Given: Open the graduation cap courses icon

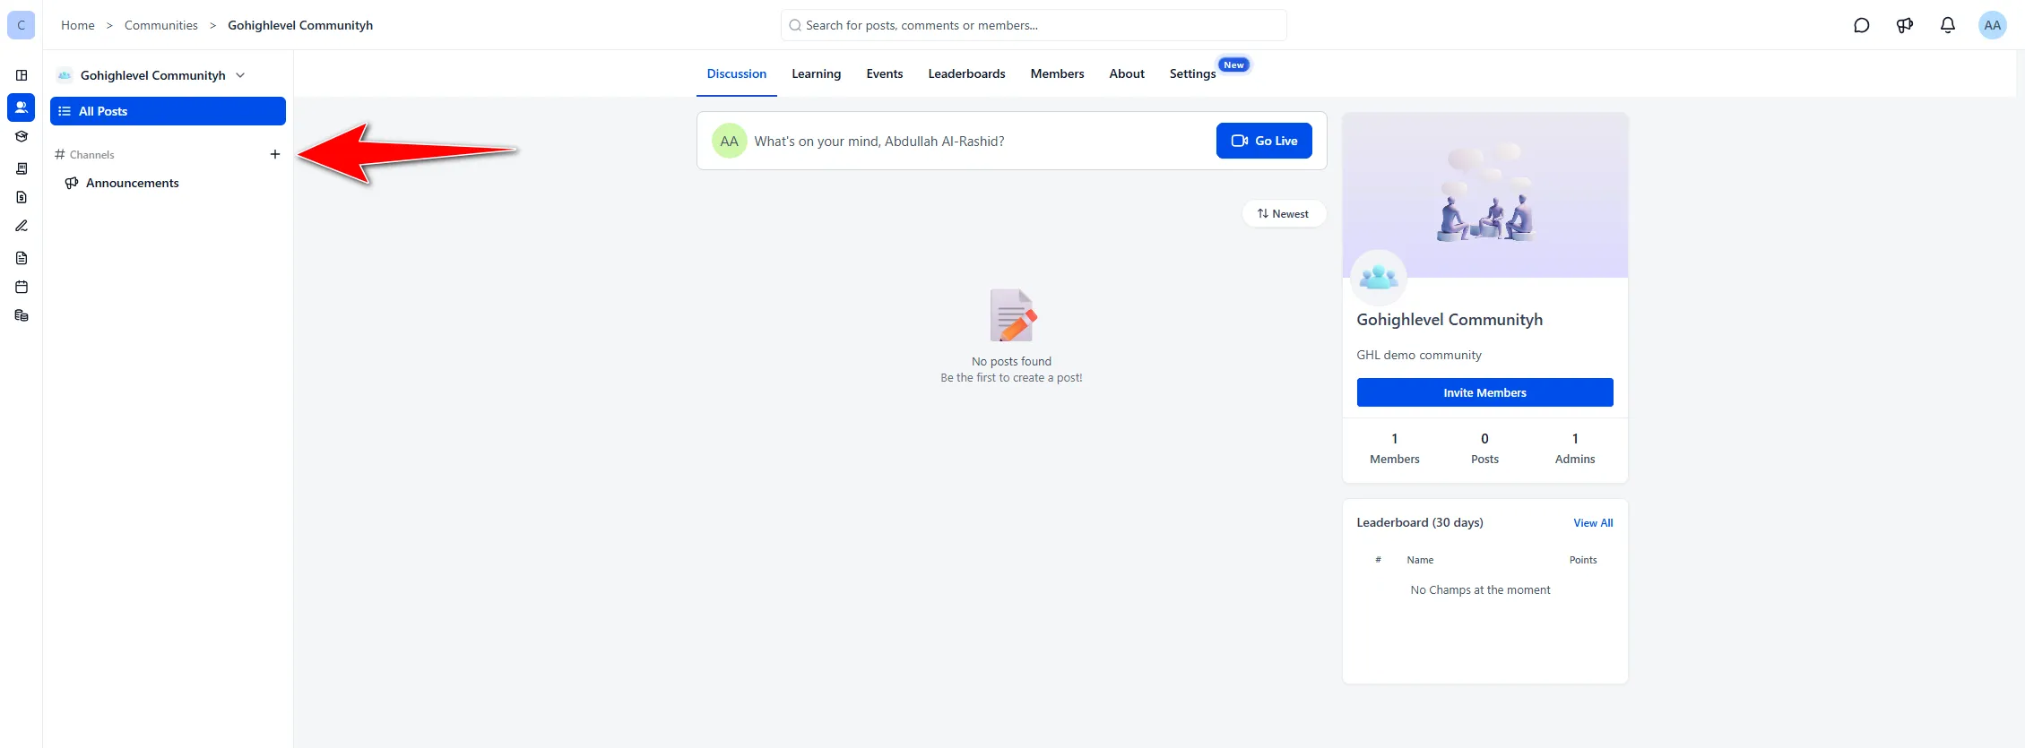Looking at the screenshot, I should (x=22, y=136).
